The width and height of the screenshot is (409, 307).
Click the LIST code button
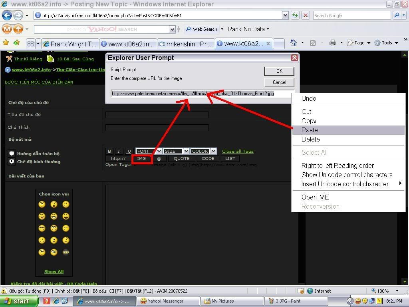(230, 158)
